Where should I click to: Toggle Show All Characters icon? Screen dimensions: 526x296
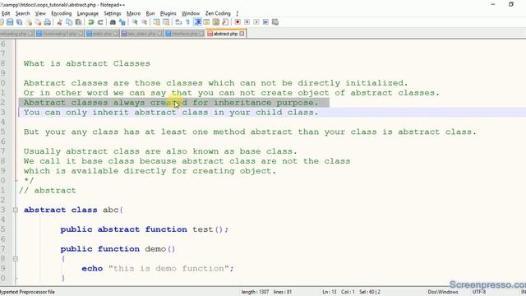coord(188,22)
